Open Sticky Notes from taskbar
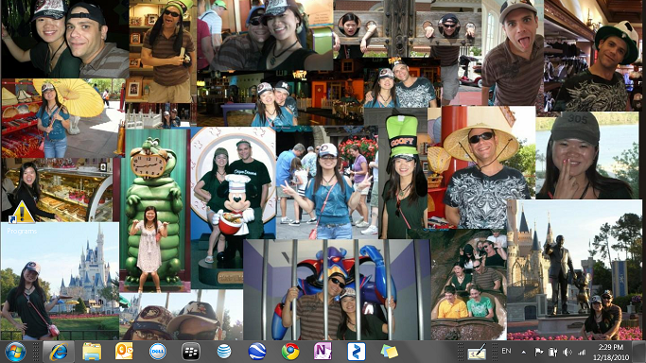Screen dimensions: 646x363 coord(390,352)
